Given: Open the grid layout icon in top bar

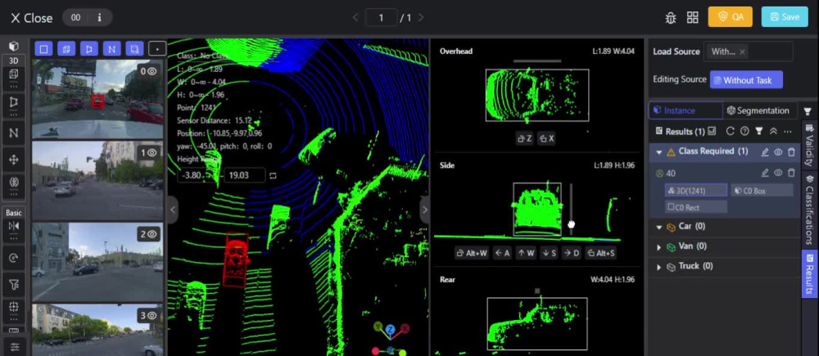Looking at the screenshot, I should pos(693,17).
